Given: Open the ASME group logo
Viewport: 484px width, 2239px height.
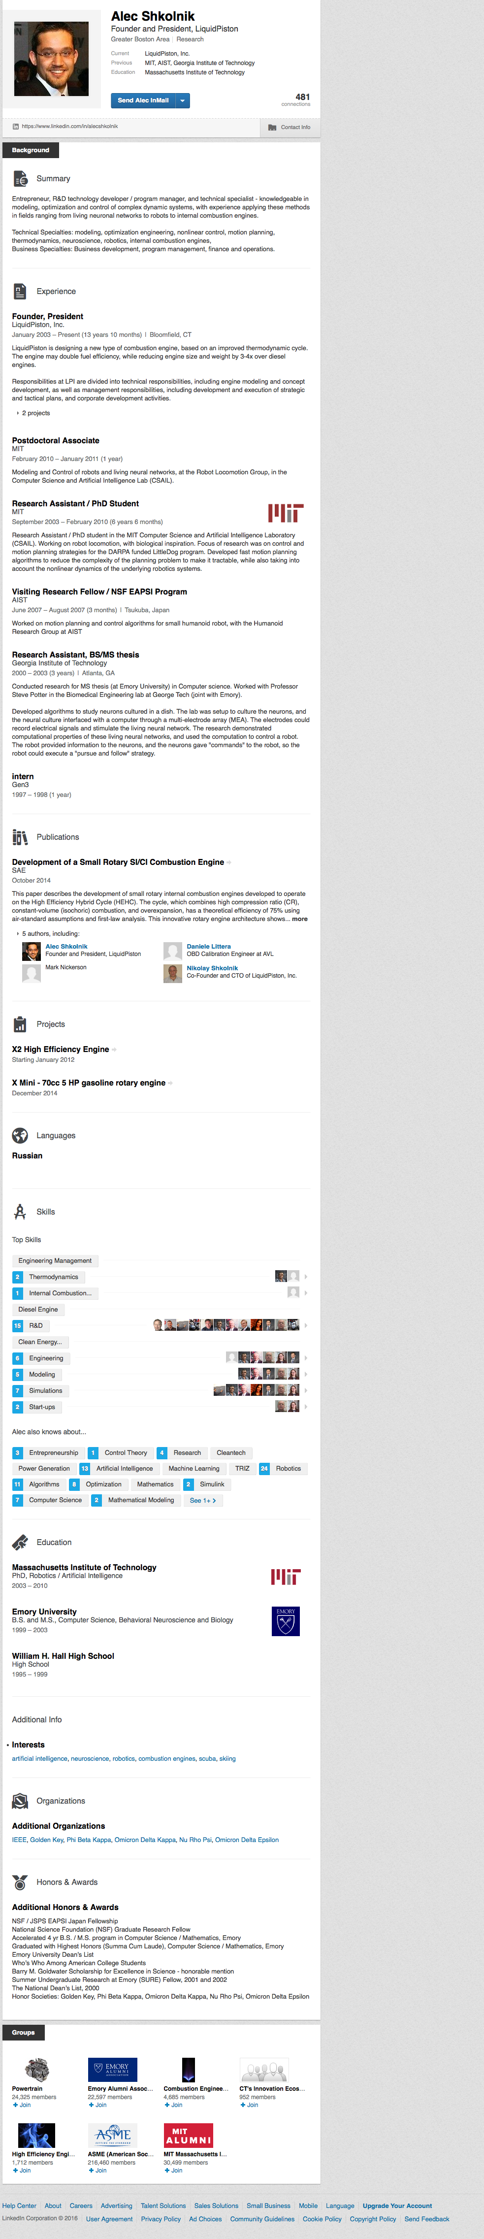Looking at the screenshot, I should (x=113, y=2135).
